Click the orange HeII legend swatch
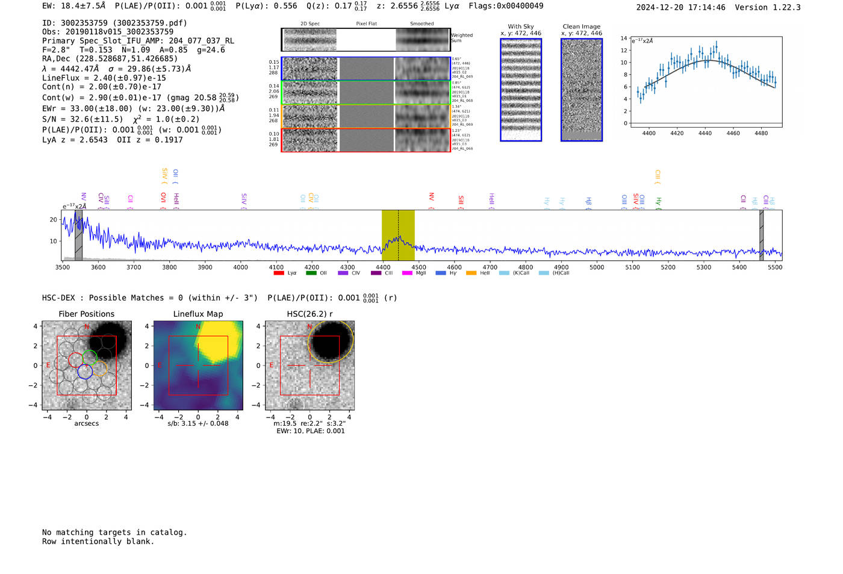Viewport: 843px width, 574px height. (x=471, y=273)
